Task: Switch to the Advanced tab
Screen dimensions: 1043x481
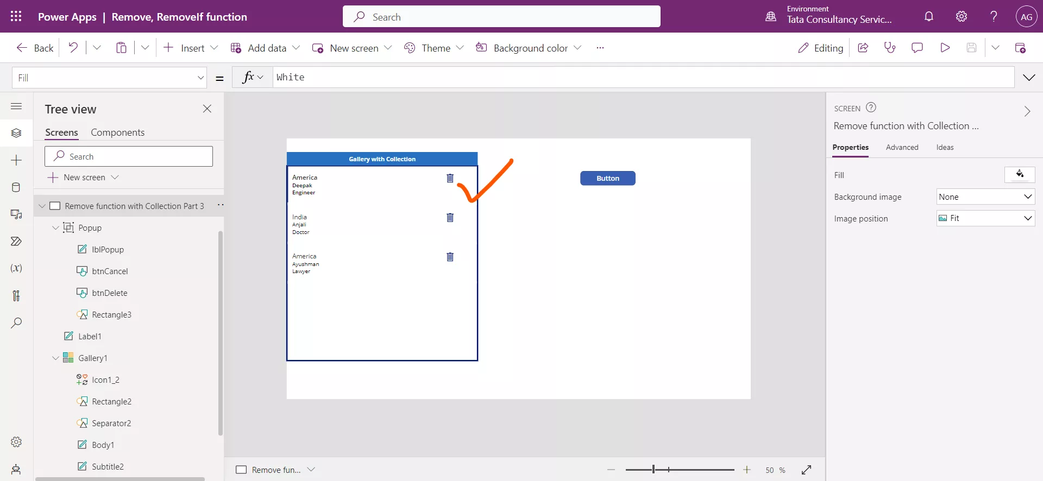Action: [902, 147]
